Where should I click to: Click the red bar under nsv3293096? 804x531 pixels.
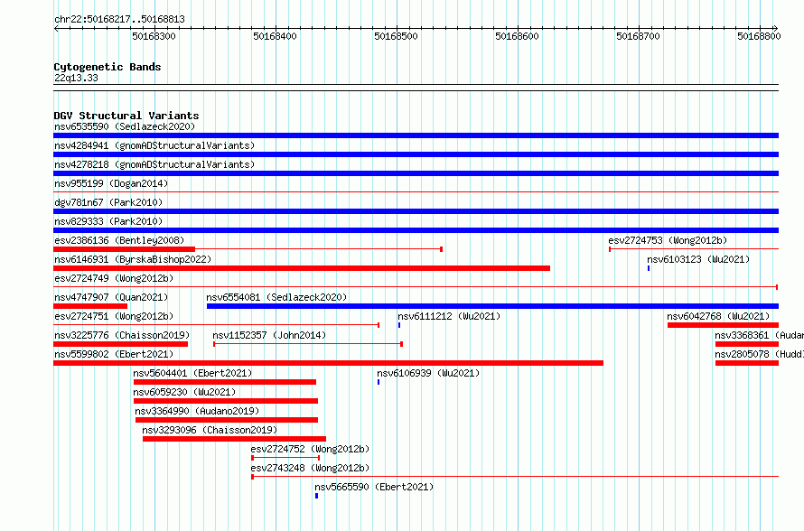(234, 439)
